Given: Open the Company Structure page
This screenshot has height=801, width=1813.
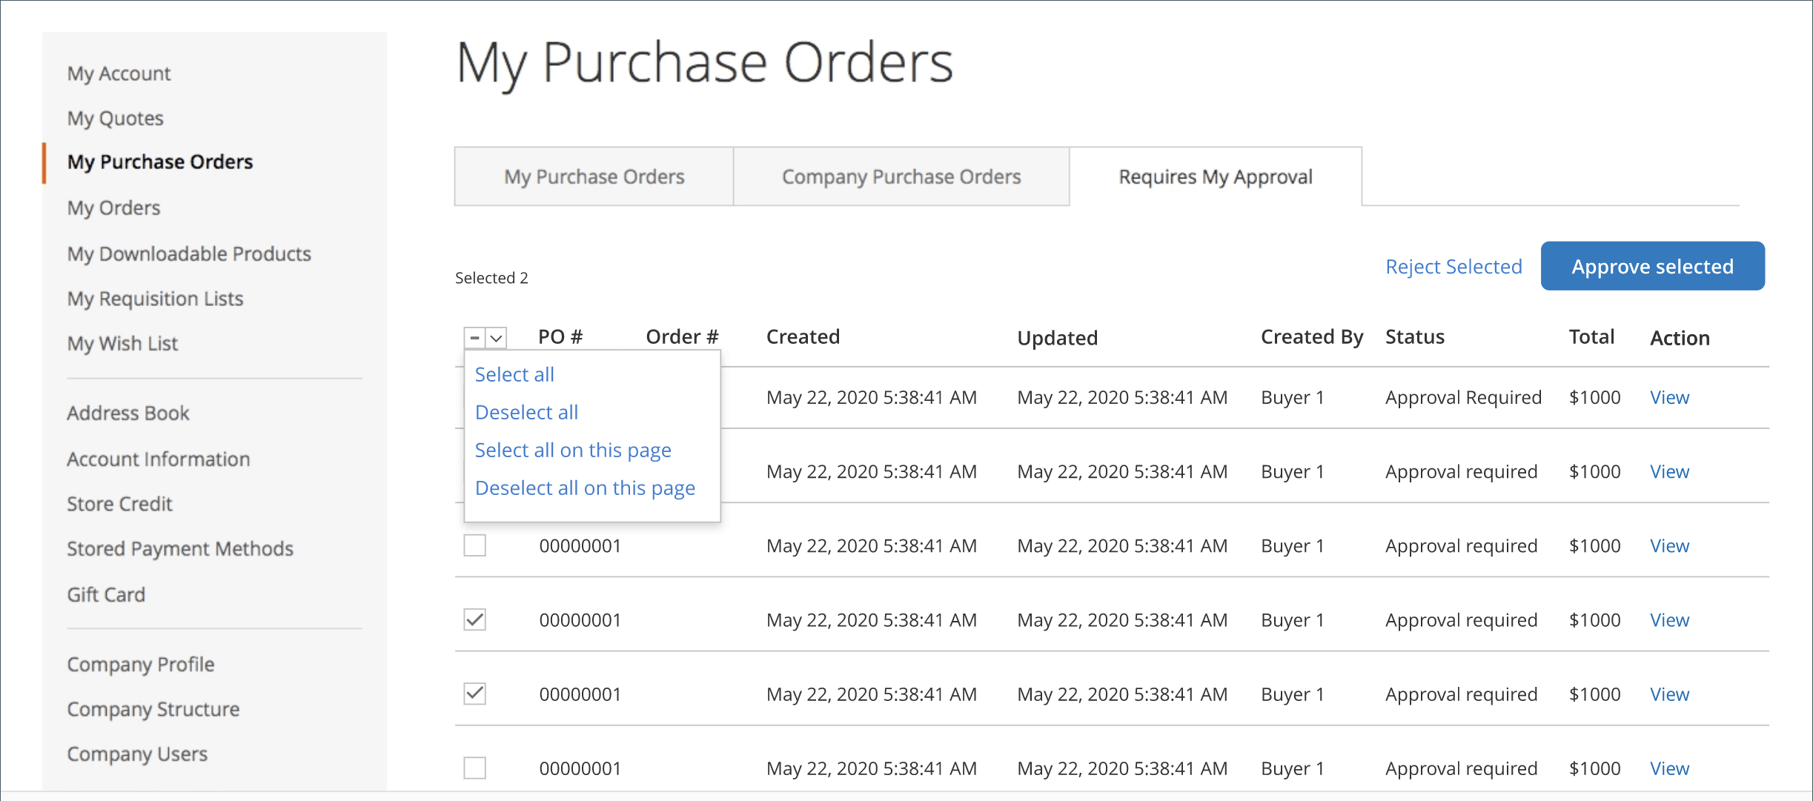Looking at the screenshot, I should click(x=153, y=709).
